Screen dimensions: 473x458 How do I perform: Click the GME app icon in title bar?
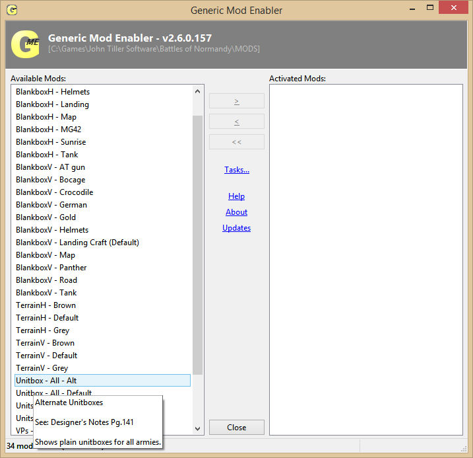(x=12, y=10)
